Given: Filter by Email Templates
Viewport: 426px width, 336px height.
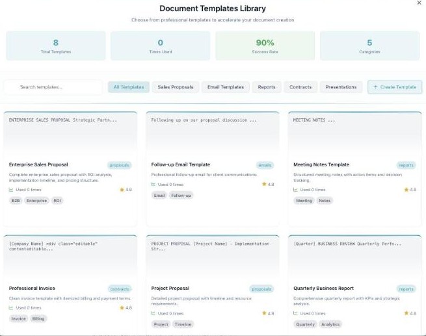Looking at the screenshot, I should (x=226, y=87).
